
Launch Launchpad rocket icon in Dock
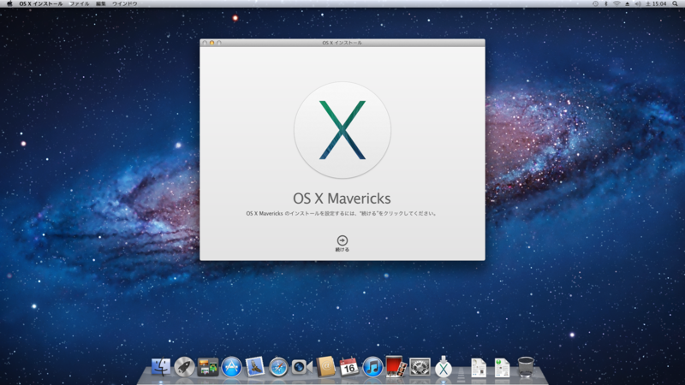[x=184, y=367]
